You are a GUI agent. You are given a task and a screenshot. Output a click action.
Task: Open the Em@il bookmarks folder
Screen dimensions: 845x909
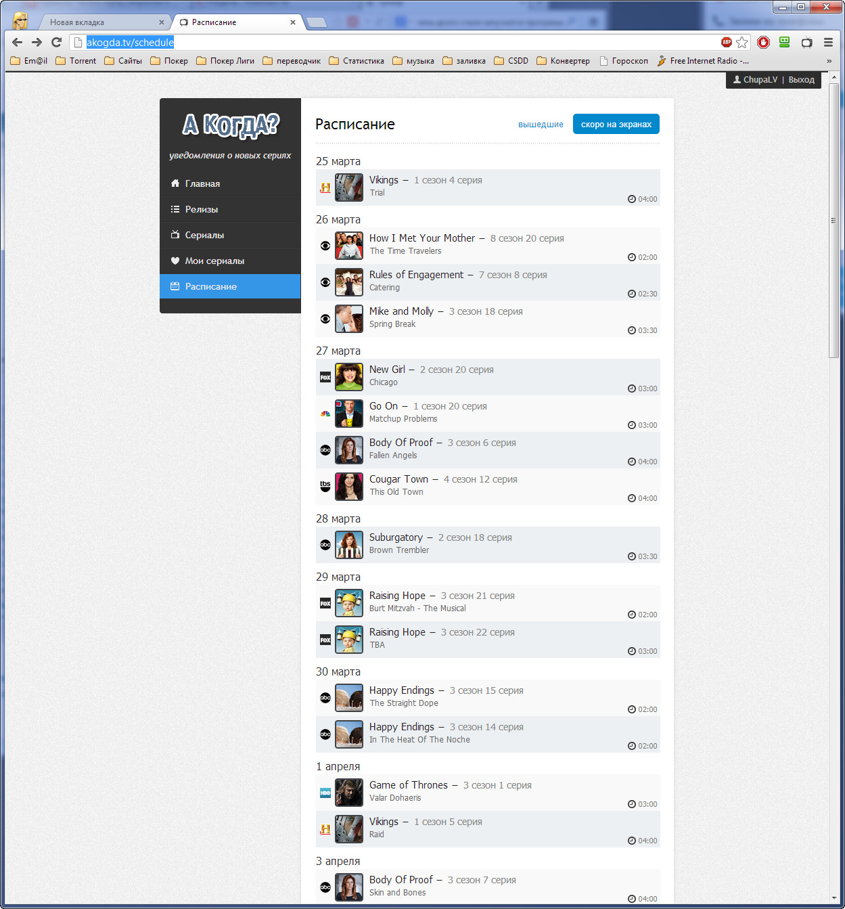point(29,61)
